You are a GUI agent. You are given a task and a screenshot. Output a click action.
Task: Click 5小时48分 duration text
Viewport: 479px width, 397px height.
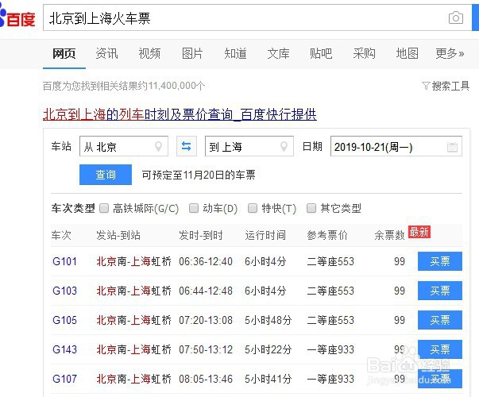[268, 320]
